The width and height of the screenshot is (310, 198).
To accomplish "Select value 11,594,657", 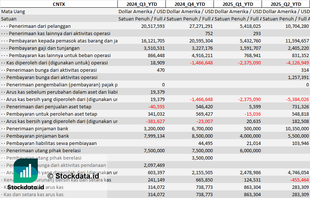I will click(x=297, y=41).
